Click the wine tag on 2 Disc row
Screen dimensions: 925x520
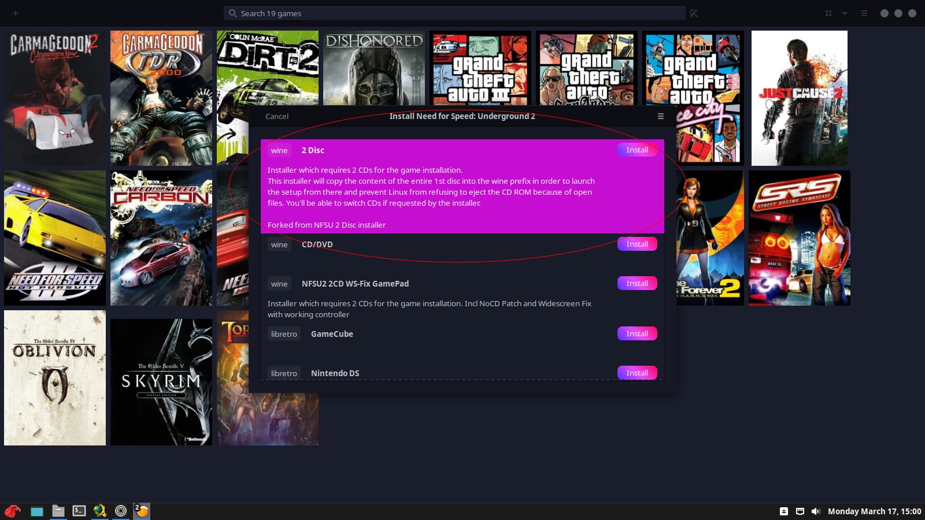click(x=279, y=150)
